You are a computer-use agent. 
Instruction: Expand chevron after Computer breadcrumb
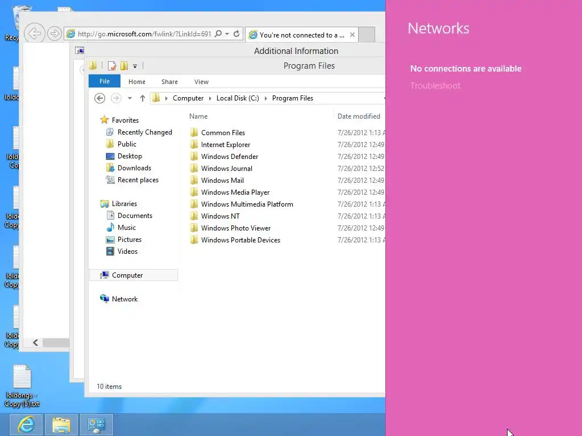click(210, 98)
